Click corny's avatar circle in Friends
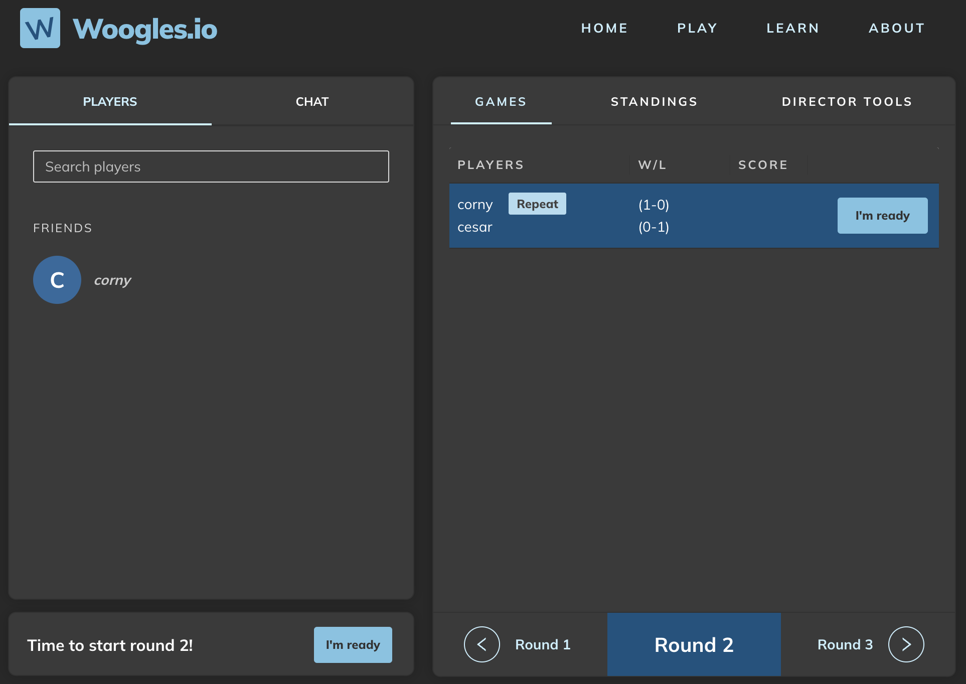 click(57, 280)
